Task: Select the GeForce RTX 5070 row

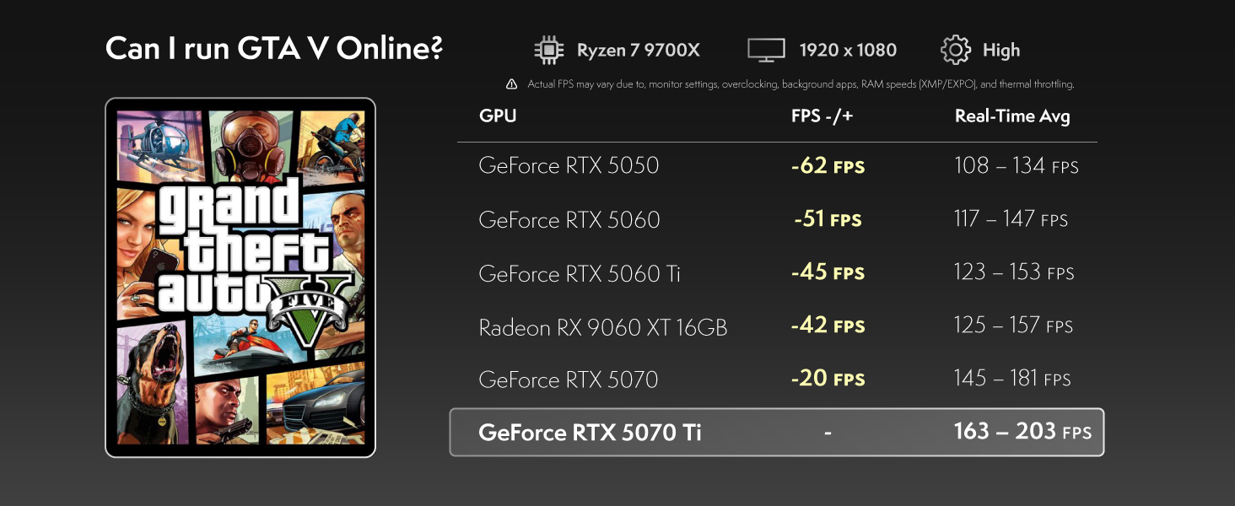Action: [777, 379]
